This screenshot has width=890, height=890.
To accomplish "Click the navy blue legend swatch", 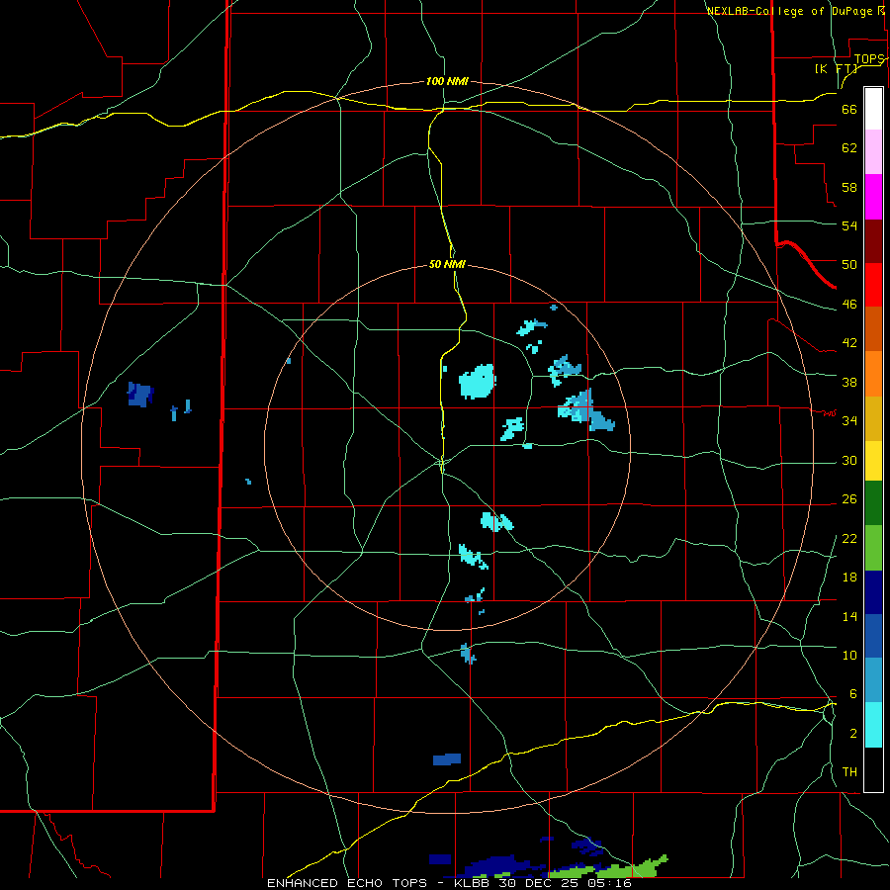I will click(x=873, y=592).
